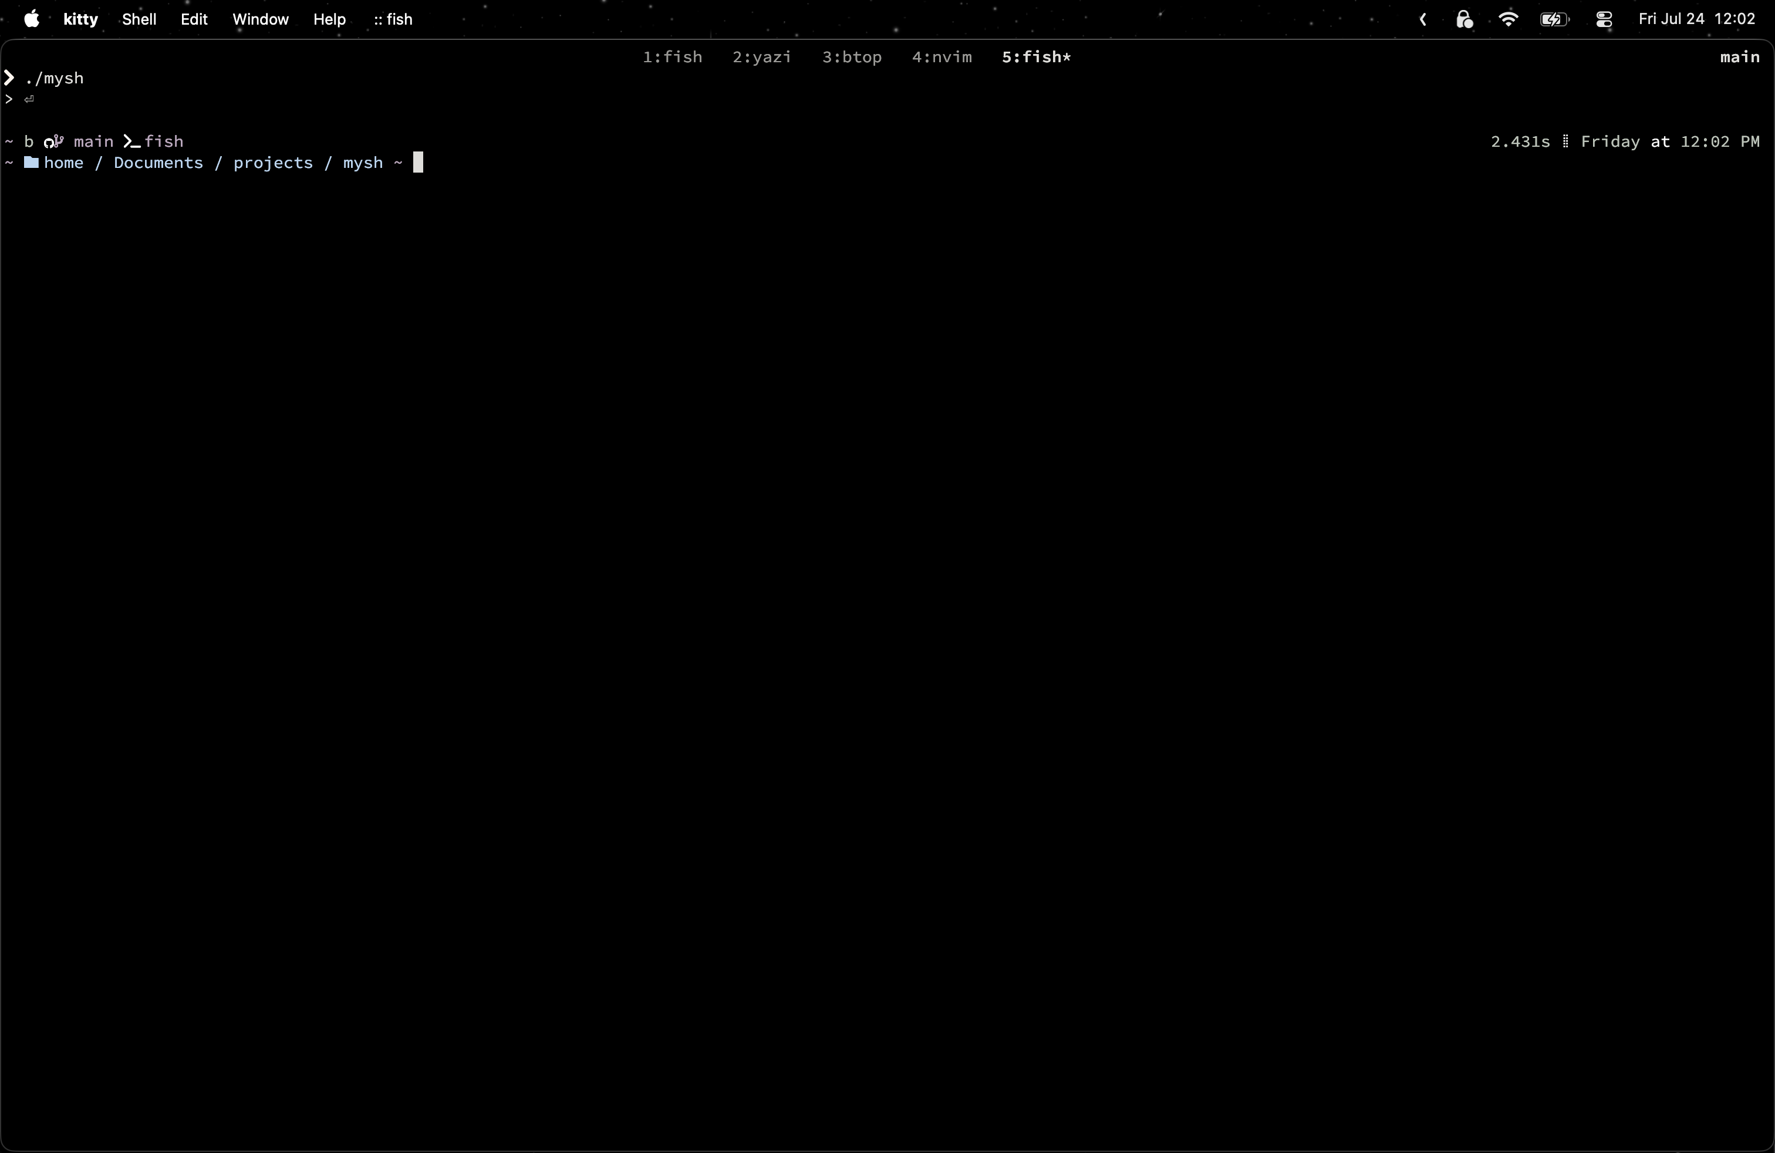
Task: Click the dotted separator icon before Friday
Action: [x=1565, y=141]
